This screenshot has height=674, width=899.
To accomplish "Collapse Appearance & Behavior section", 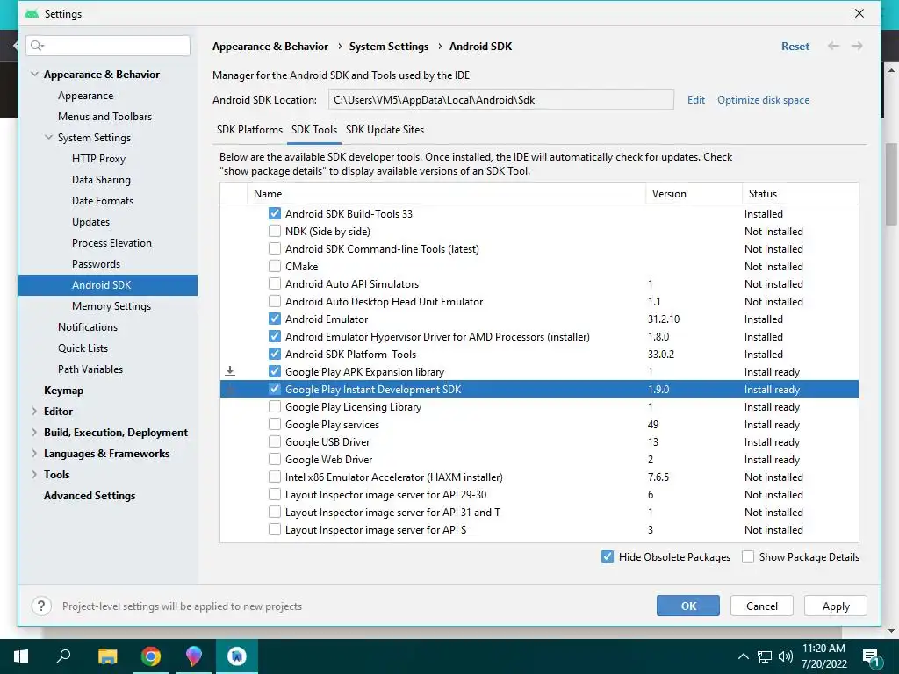I will (x=34, y=74).
